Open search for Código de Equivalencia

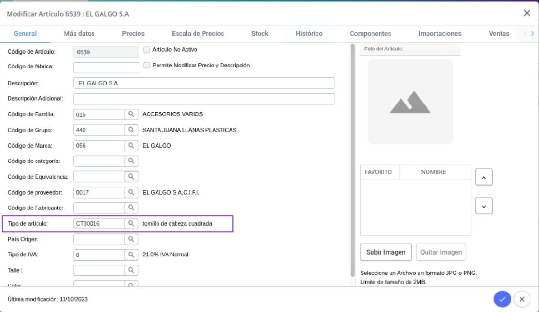131,177
